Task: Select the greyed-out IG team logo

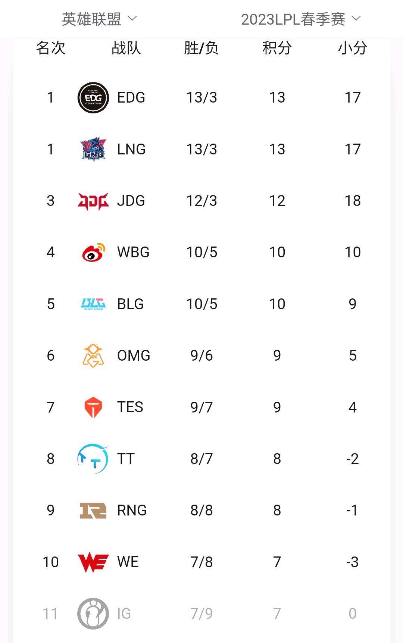Action: click(93, 614)
